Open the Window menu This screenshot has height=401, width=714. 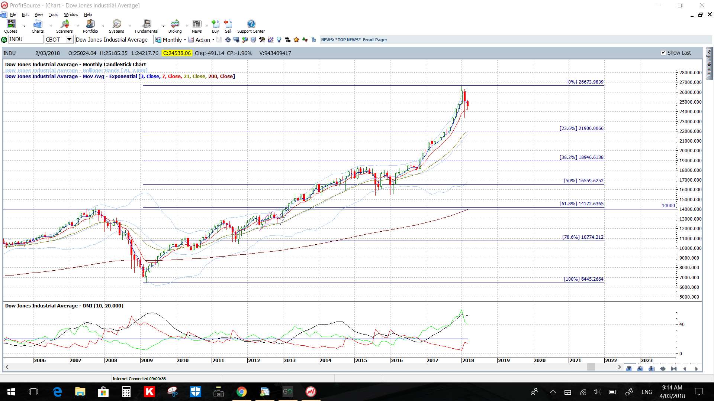pos(71,14)
